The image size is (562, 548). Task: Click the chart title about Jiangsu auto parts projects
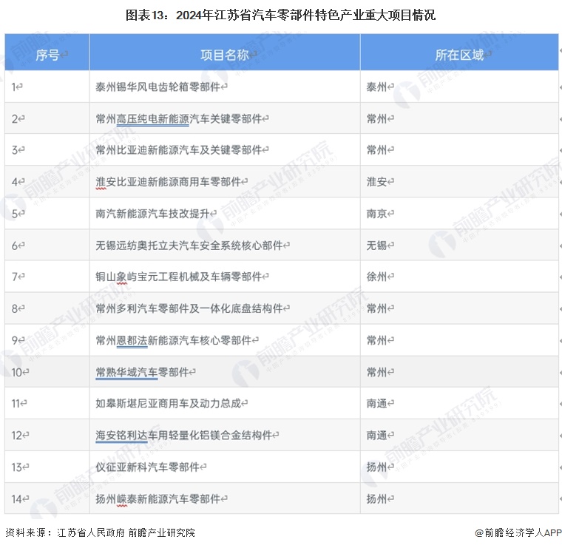[x=281, y=15]
